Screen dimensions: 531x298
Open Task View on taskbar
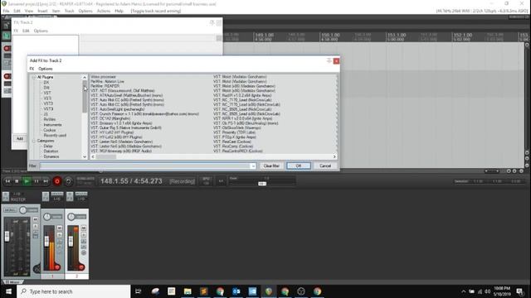coord(139,291)
